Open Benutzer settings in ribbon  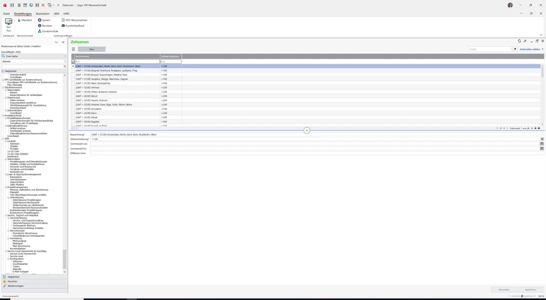(x=45, y=25)
